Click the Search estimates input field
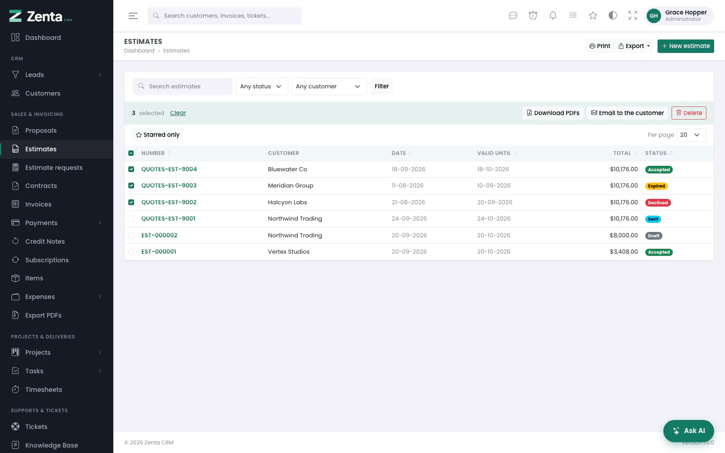725x453 pixels. pos(183,87)
